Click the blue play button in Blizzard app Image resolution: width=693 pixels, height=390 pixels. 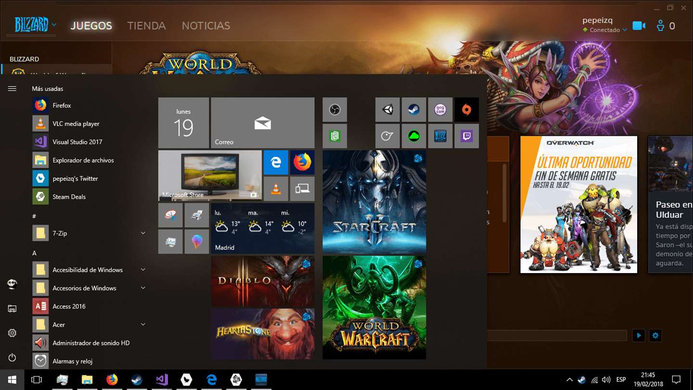tap(639, 336)
